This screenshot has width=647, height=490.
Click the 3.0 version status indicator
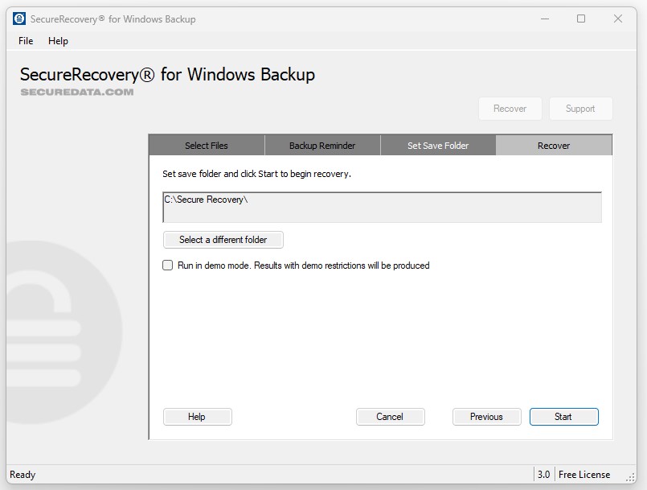543,475
